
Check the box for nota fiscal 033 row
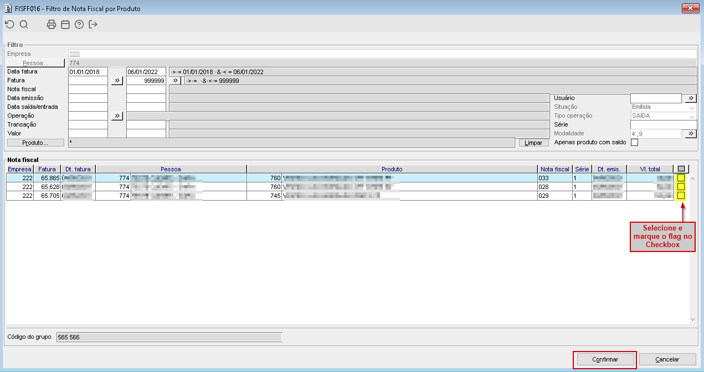681,178
